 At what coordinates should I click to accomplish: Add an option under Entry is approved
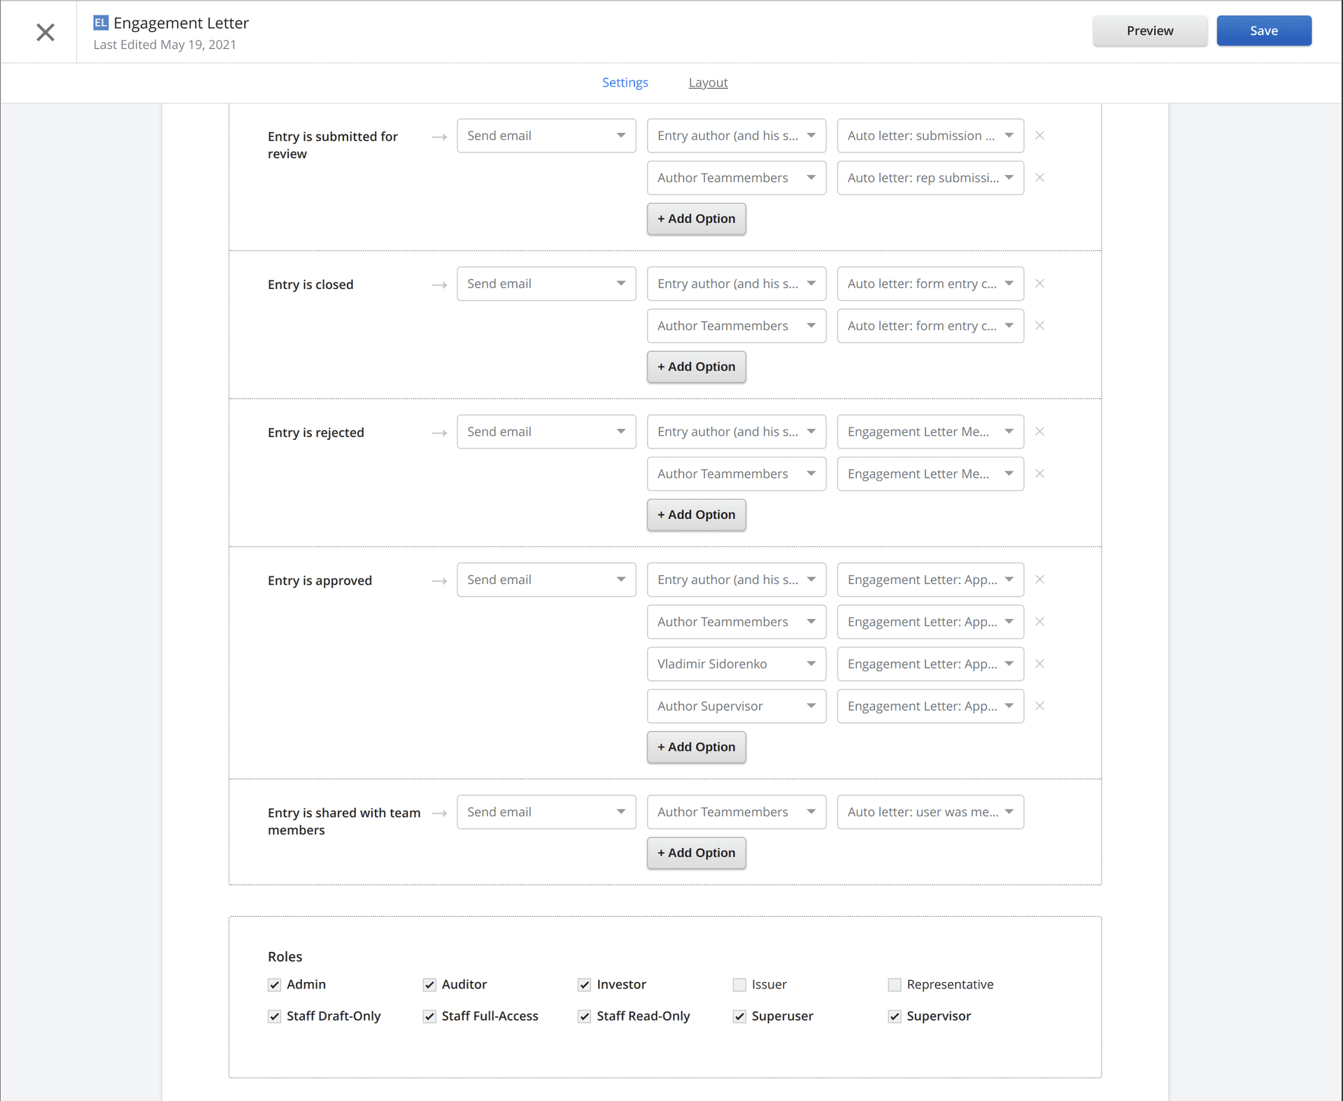coord(696,747)
